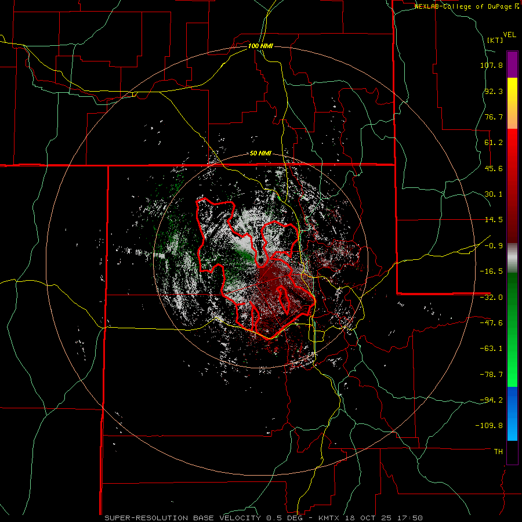
Task: Click the 45.6 velocity scale value
Action: [494, 168]
